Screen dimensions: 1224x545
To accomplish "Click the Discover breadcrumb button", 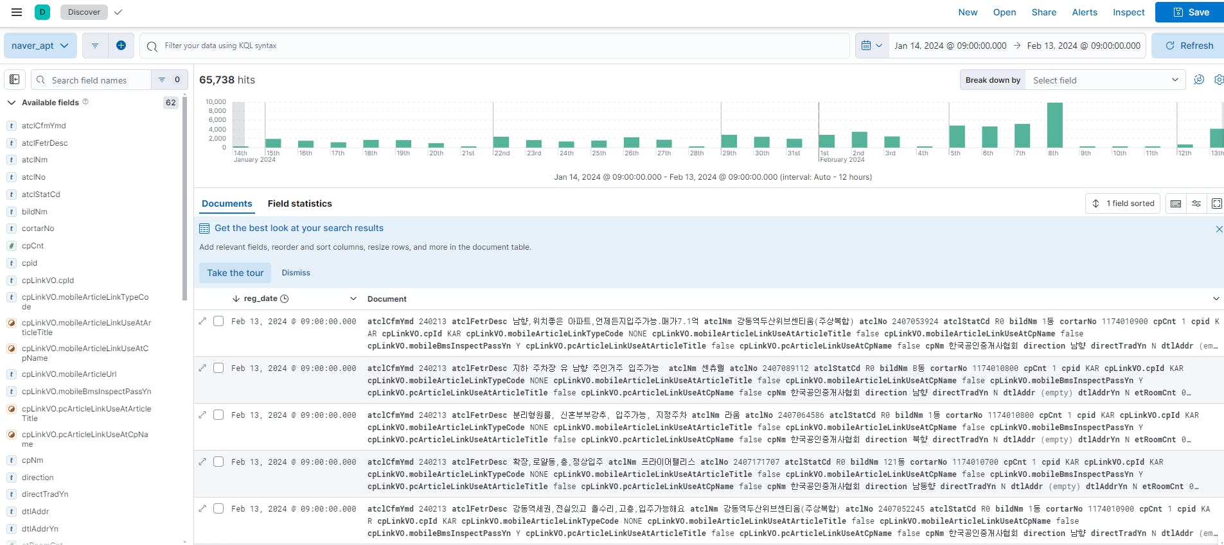I will [84, 12].
